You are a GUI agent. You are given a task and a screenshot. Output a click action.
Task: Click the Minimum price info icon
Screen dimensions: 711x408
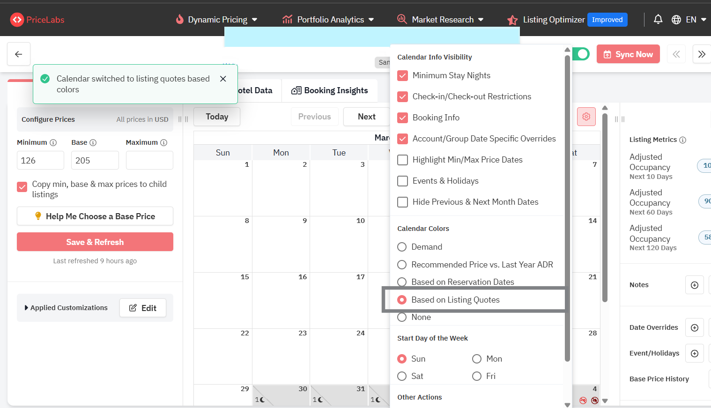coord(53,142)
